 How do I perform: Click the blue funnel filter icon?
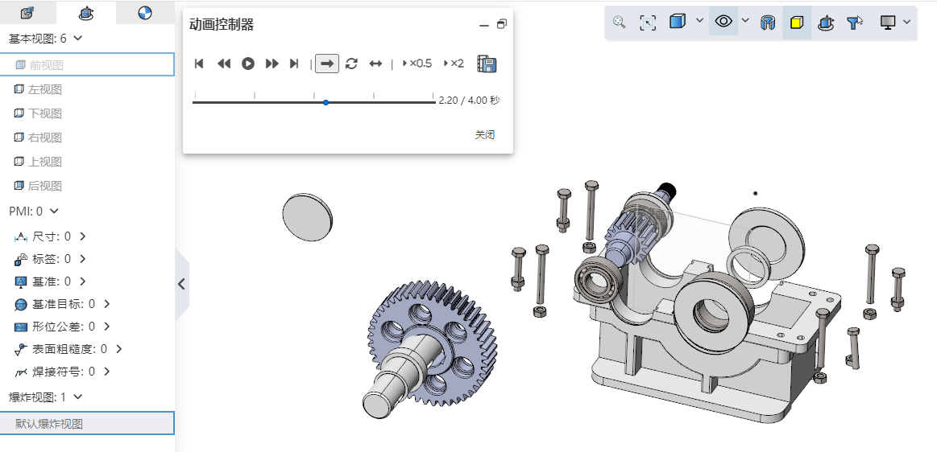point(855,23)
